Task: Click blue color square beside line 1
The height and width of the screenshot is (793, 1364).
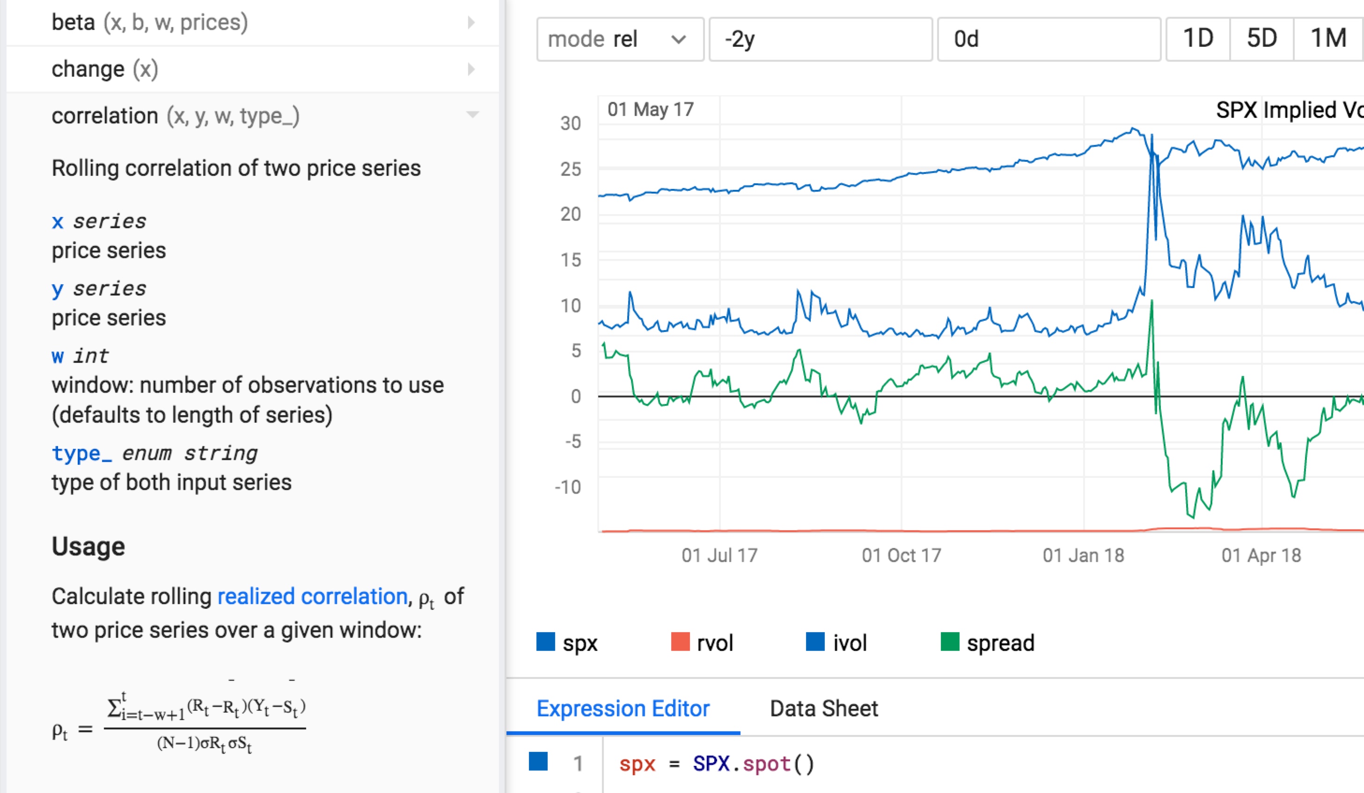Action: 538,761
